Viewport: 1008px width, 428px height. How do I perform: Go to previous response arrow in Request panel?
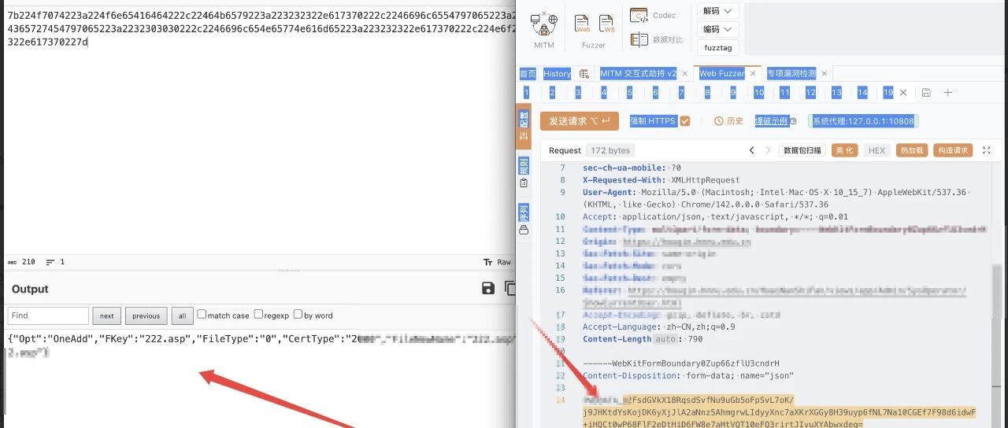pos(751,150)
